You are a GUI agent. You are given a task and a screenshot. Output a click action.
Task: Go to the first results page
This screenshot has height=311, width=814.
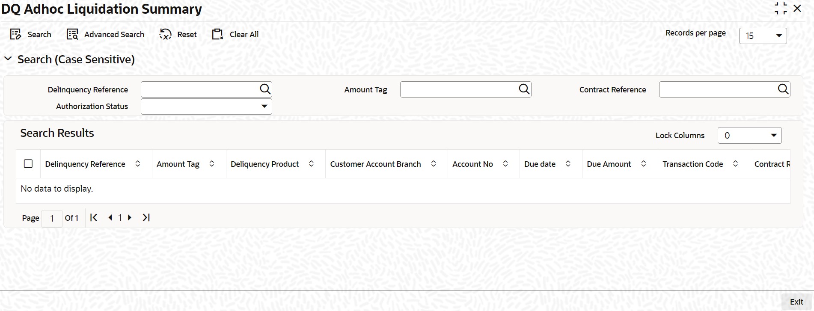click(93, 217)
